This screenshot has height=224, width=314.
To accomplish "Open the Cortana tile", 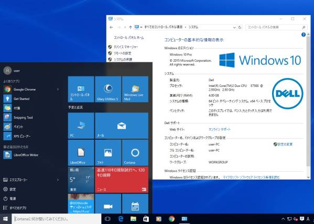I will click(135, 153).
